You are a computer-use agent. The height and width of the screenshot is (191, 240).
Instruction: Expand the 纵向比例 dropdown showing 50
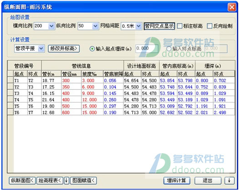(95, 26)
